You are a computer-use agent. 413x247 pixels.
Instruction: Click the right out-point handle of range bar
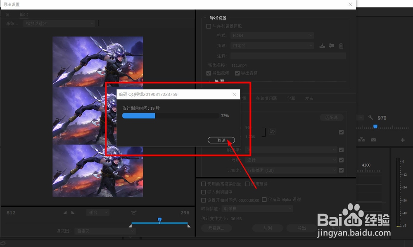tap(189, 226)
